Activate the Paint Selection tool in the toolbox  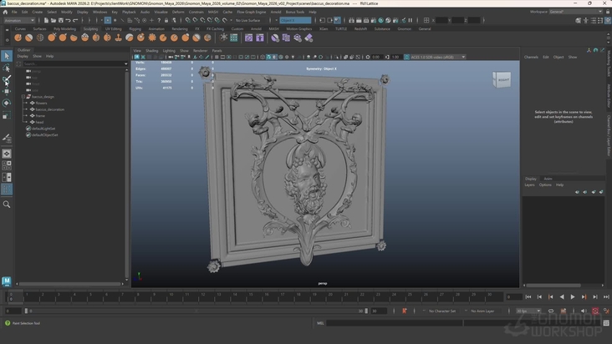coord(7,80)
